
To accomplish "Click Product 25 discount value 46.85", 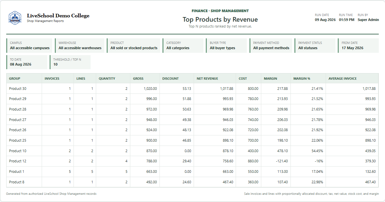I will 187,140.
